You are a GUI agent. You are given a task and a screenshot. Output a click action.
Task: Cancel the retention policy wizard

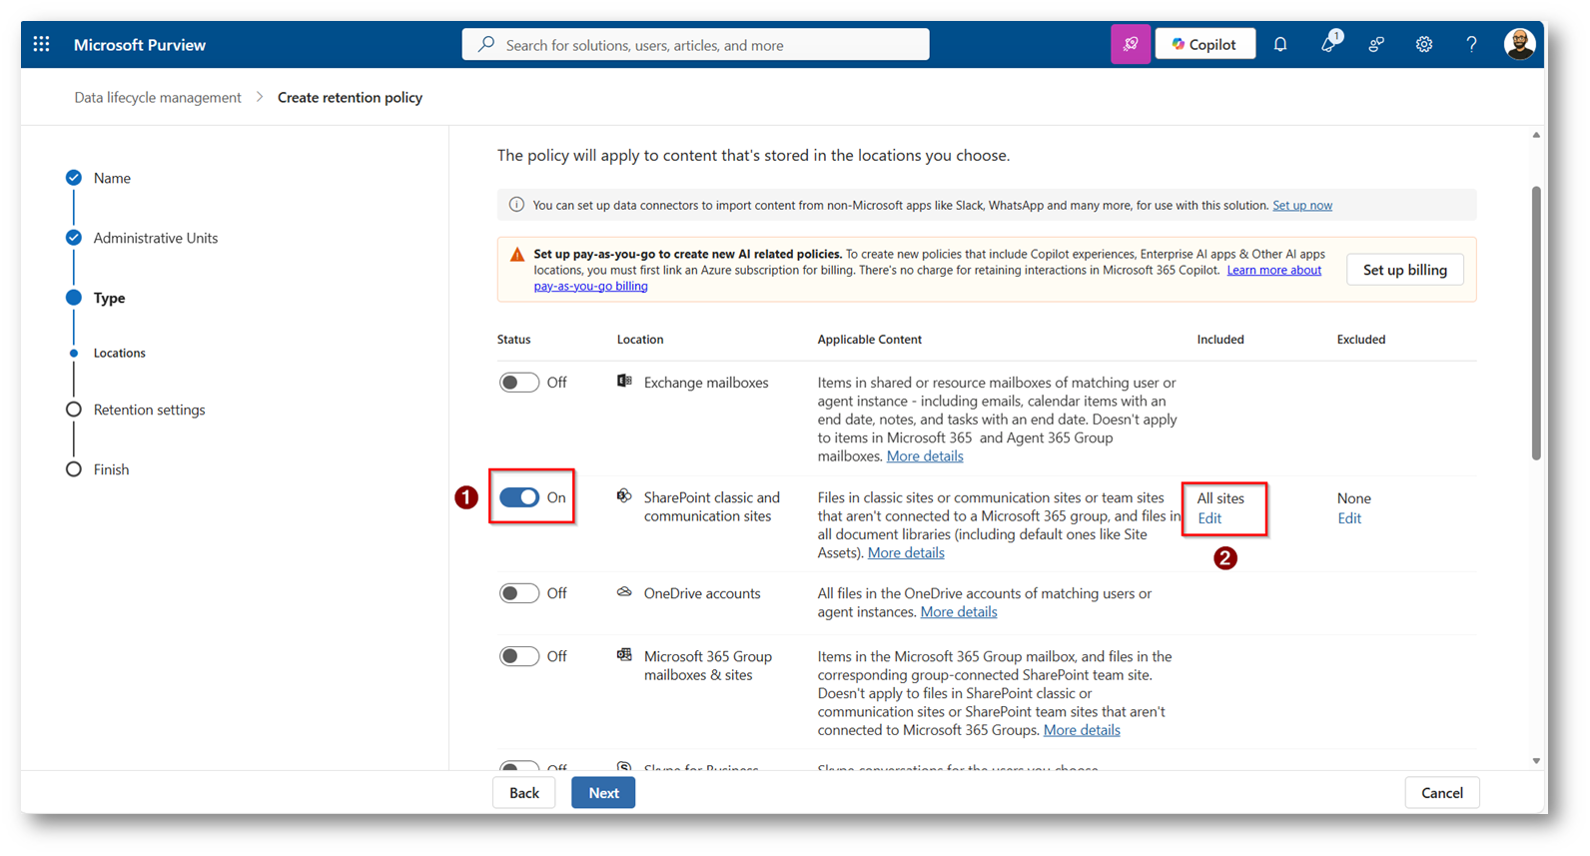[1442, 792]
